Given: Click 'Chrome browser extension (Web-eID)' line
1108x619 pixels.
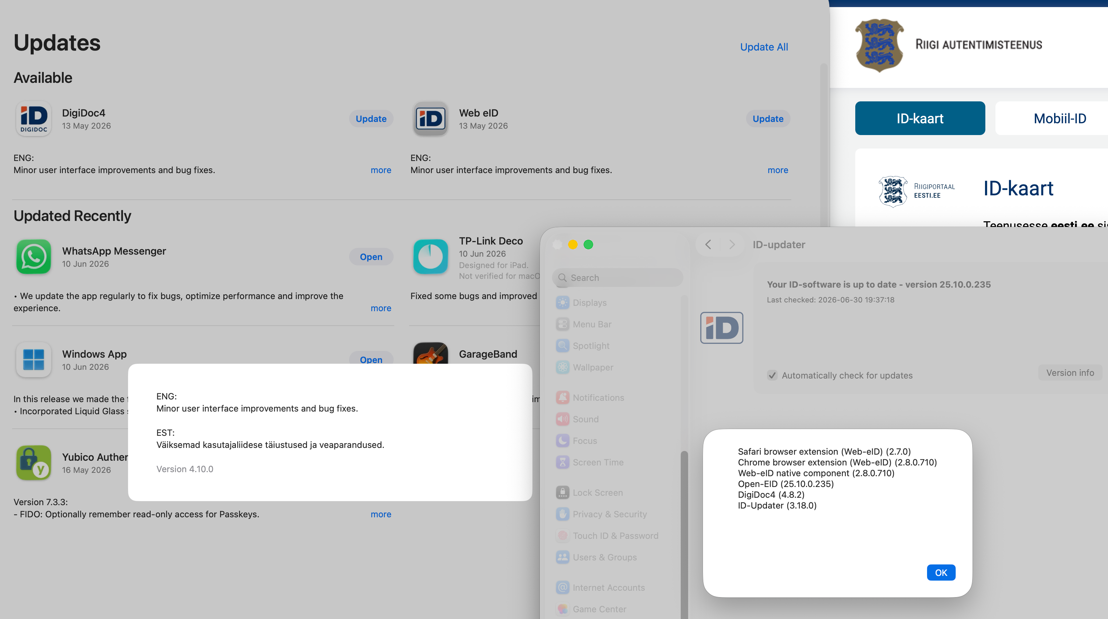Looking at the screenshot, I should [837, 462].
